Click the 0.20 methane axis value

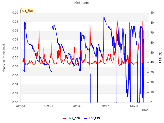[15, 13]
